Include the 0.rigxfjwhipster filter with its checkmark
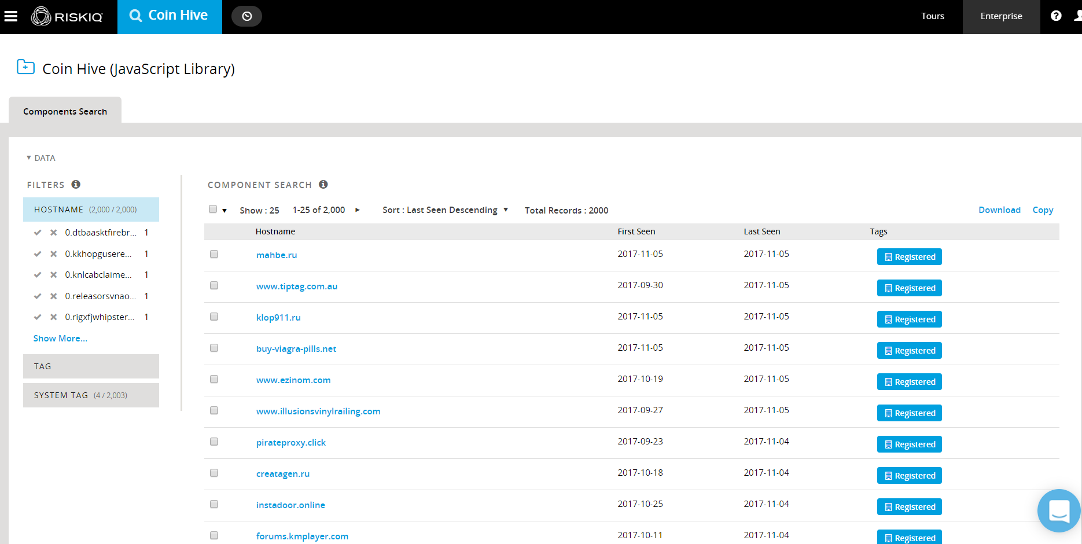Screen dimensions: 1082x544 coord(38,317)
